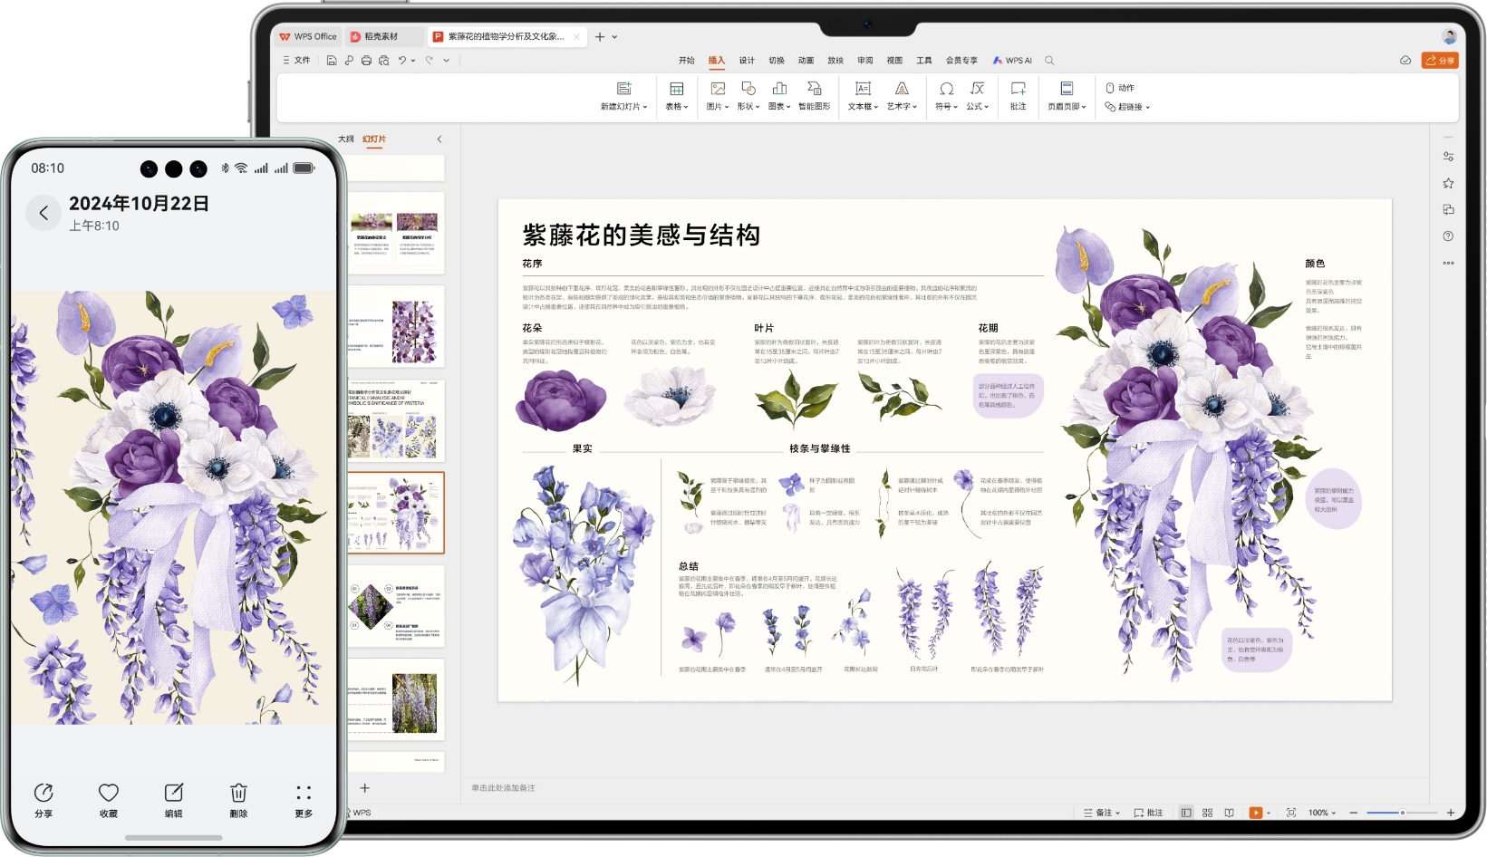Start slideshow with orange play button
This screenshot has width=1487, height=857.
tap(1255, 813)
